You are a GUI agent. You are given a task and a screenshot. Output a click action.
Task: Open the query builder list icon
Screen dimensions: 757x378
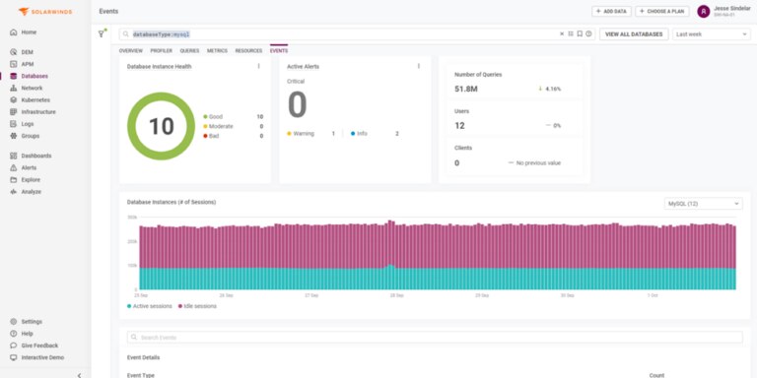click(x=571, y=33)
